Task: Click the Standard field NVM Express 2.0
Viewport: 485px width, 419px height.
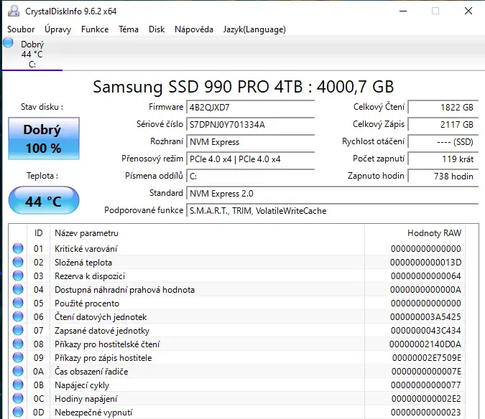Action: point(333,194)
